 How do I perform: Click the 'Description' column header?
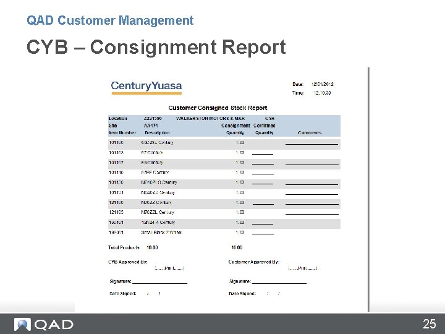tap(157, 133)
